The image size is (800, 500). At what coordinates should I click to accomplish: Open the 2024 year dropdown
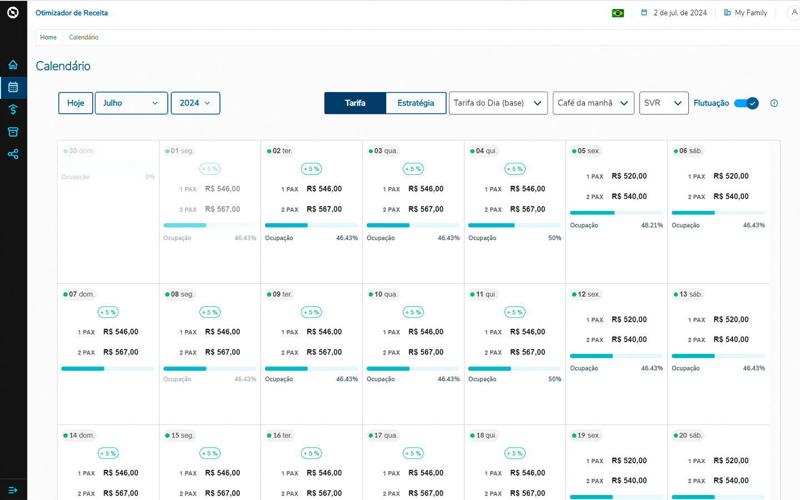click(196, 103)
